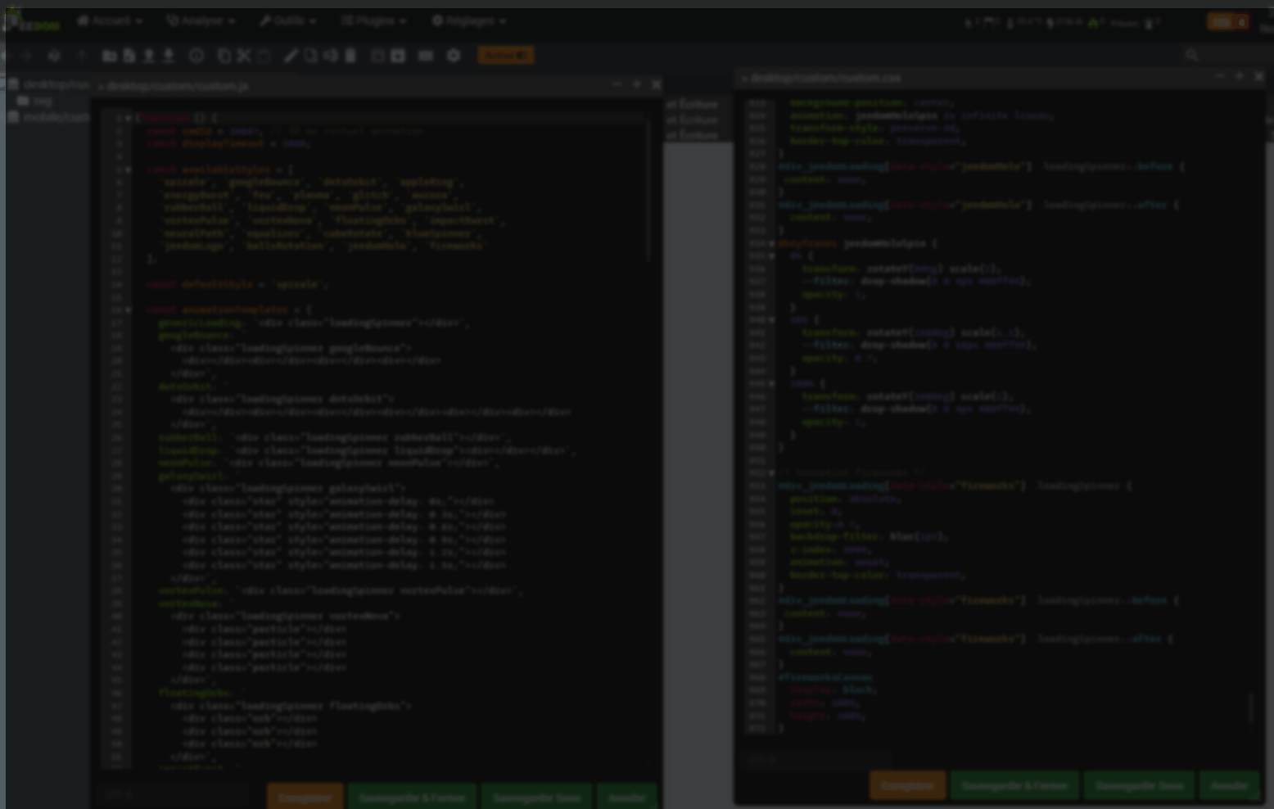Click the copy icon in the file toolbar
Screen dimensions: 1274x809
click(224, 56)
